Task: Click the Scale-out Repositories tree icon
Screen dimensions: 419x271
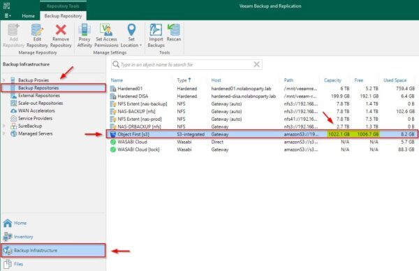Action: [x=13, y=103]
